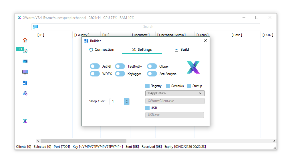Click the blue chat bubble icon beside search
292x165 pixels.
[35, 26]
